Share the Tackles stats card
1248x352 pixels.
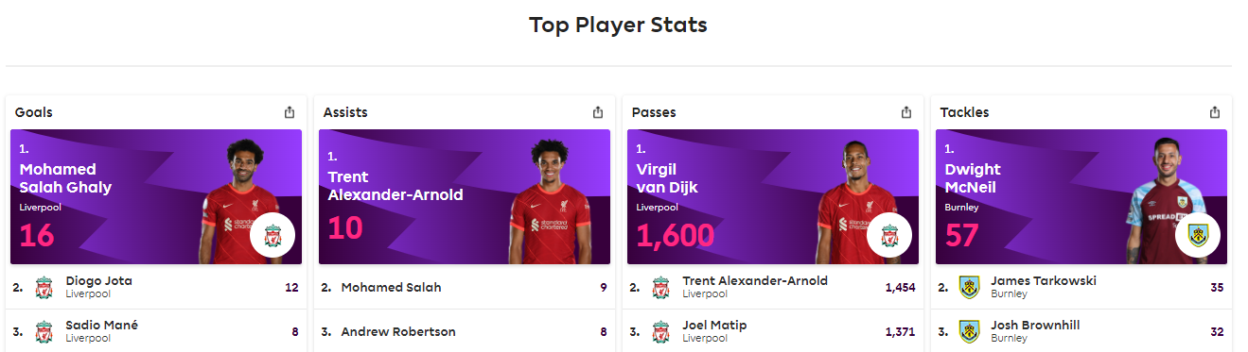point(1215,112)
